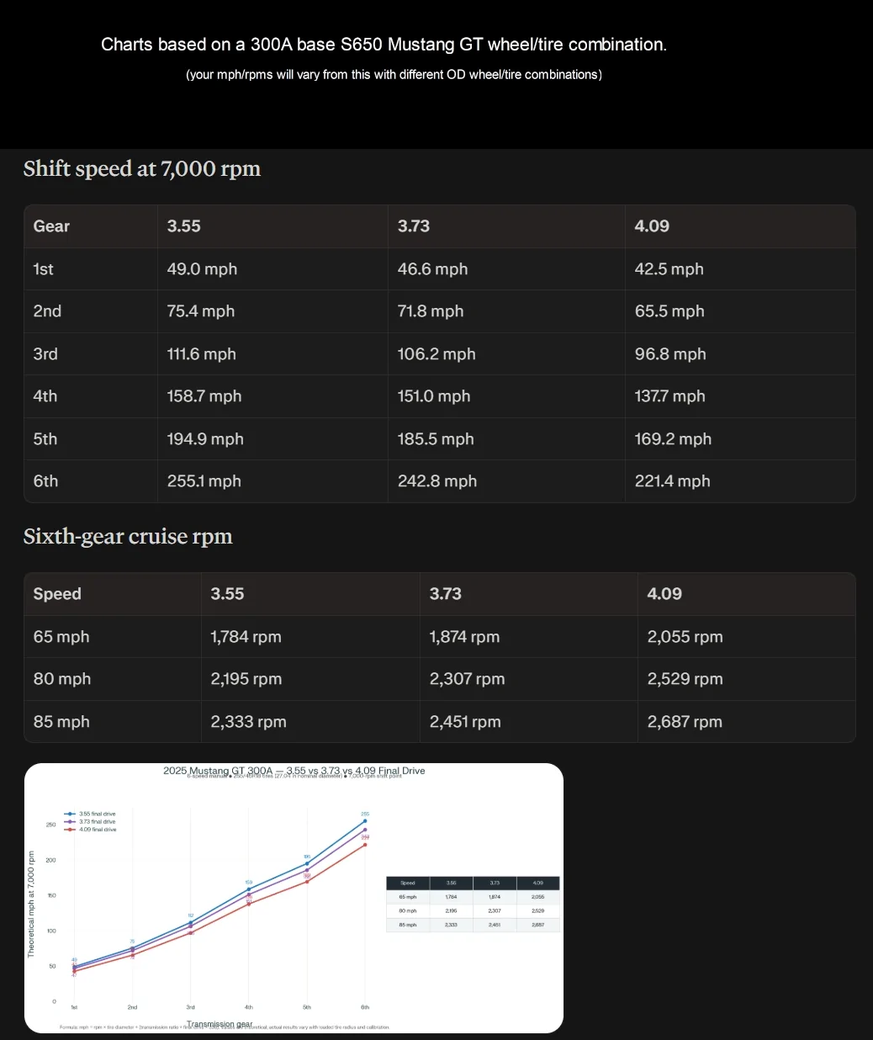Open the Mustang GT final drive chart image
The width and height of the screenshot is (873, 1040).
[294, 898]
